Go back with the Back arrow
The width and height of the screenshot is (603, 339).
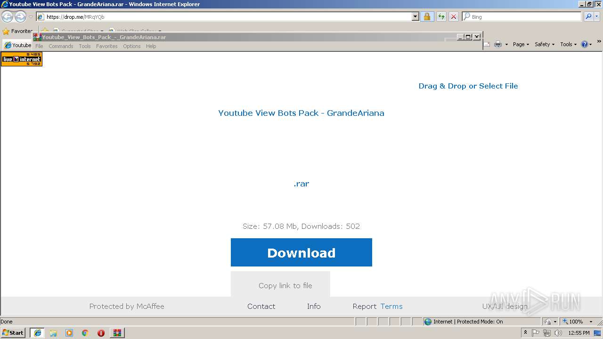pyautogui.click(x=7, y=17)
